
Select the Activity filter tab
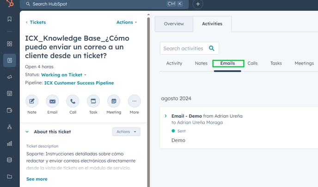pos(174,63)
